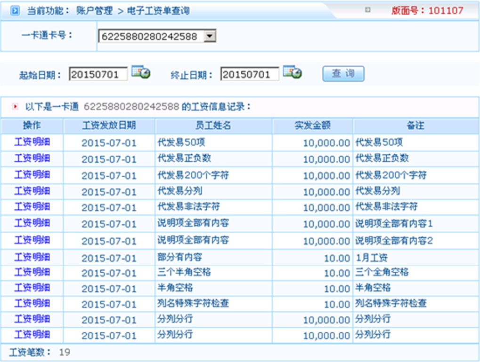This screenshot has height=362, width=480.
Task: Focus the 起始日期 input field
Action: coord(98,74)
